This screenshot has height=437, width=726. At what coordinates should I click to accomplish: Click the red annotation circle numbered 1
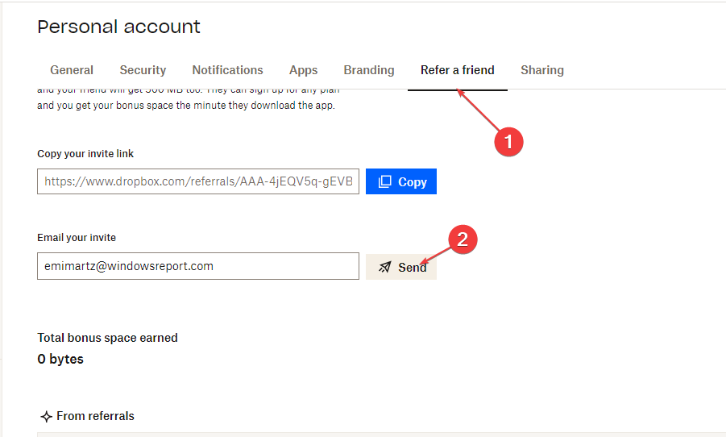[x=508, y=142]
